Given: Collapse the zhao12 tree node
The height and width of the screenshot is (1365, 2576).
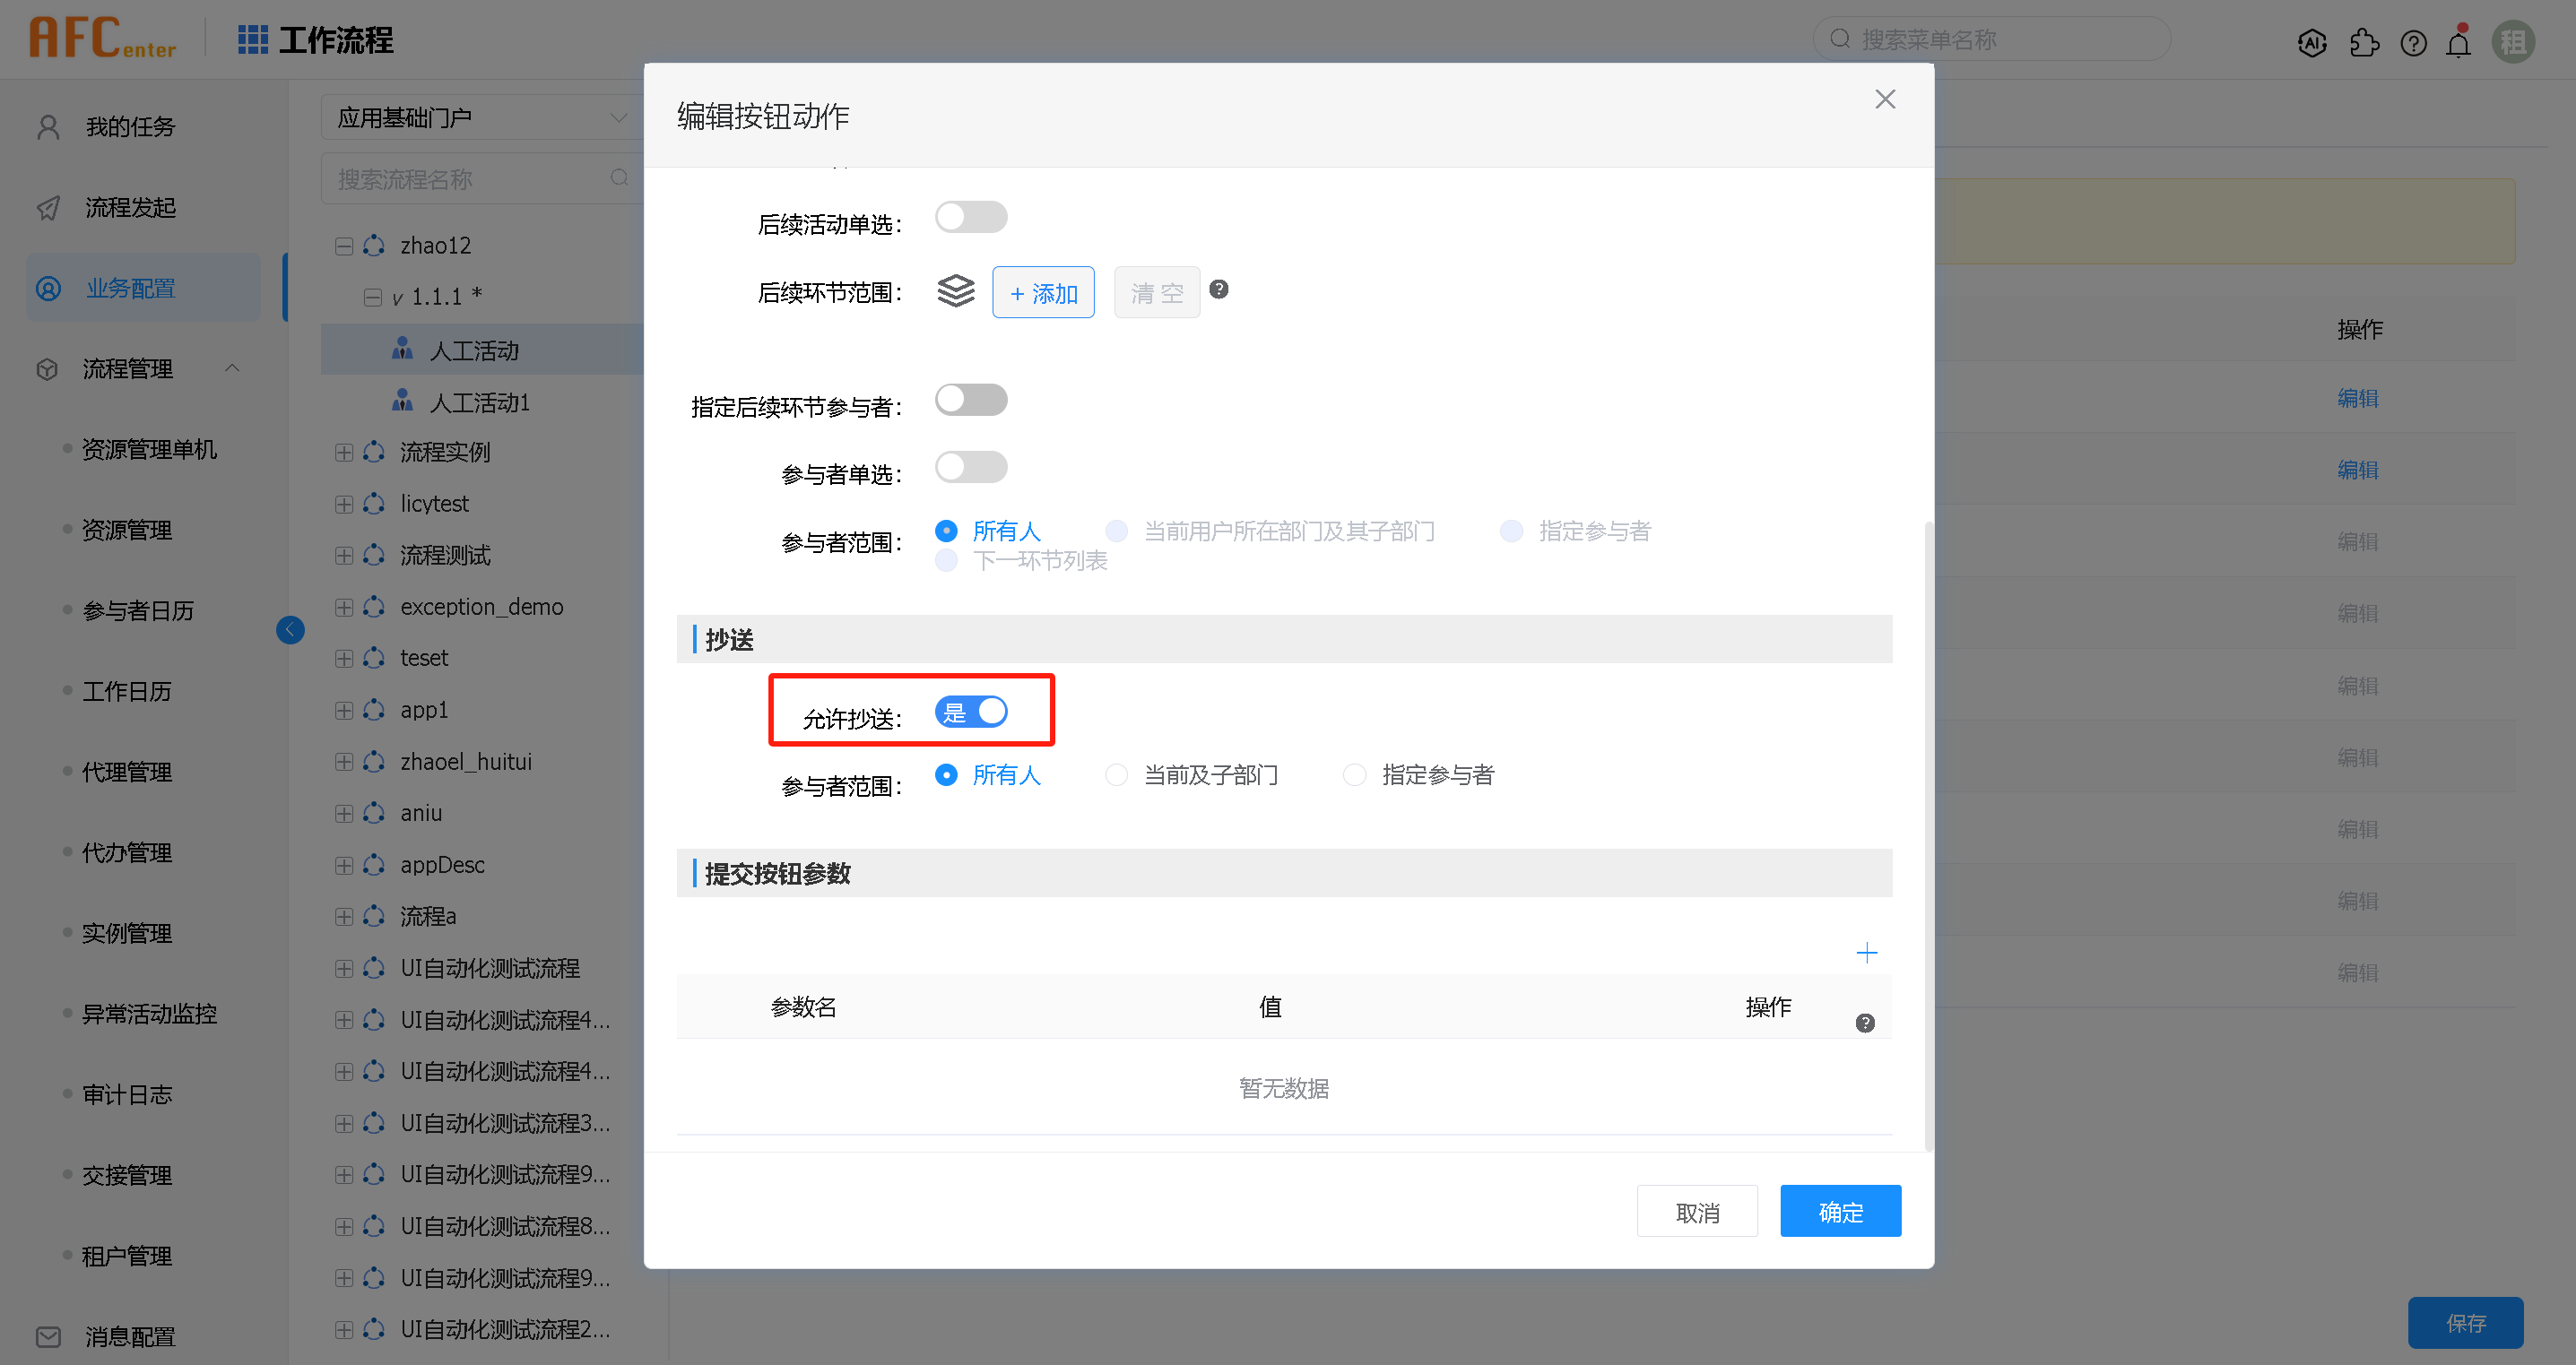Looking at the screenshot, I should (343, 245).
